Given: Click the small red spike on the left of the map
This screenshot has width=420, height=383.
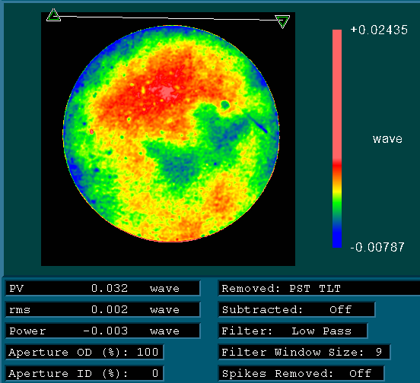Looking at the screenshot, I should [x=91, y=131].
